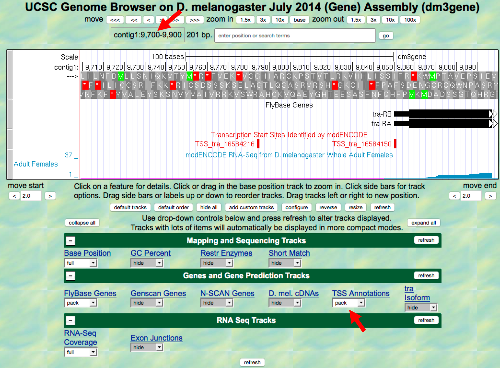This screenshot has width=500, height=368.
Task: Open D. mel. cDNAs visibility dropdown
Action: pos(285,303)
